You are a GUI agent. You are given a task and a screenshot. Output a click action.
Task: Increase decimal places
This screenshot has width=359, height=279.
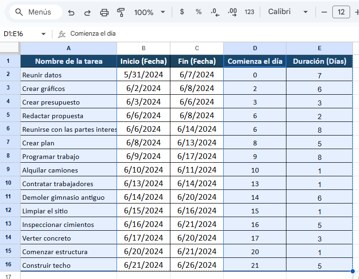pyautogui.click(x=232, y=12)
